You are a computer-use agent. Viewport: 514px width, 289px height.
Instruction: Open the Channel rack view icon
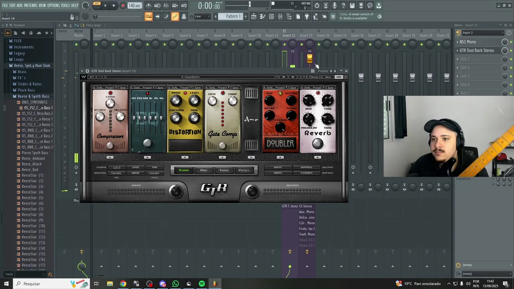271,16
